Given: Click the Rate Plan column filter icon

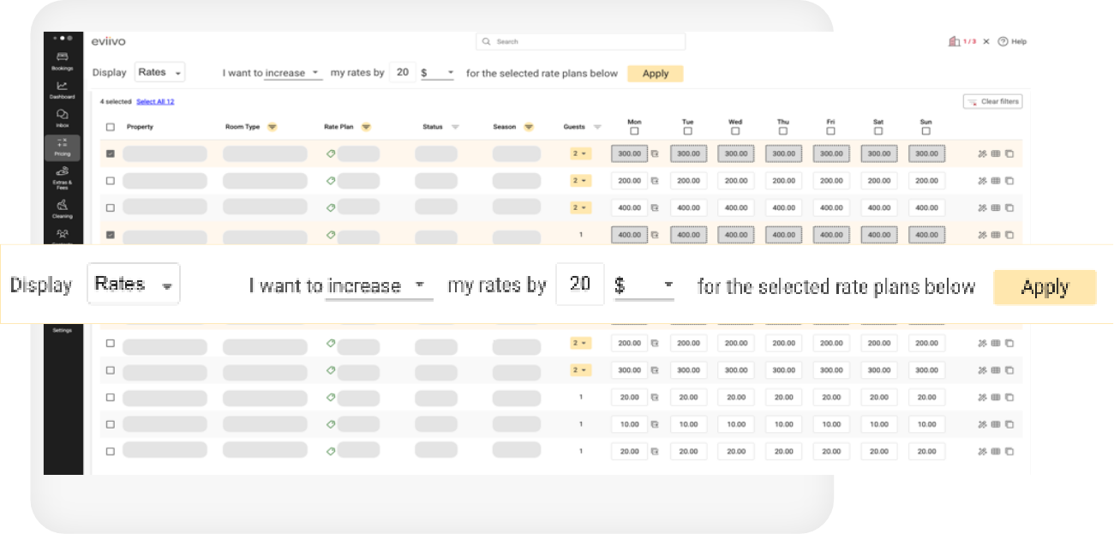Looking at the screenshot, I should tap(366, 127).
